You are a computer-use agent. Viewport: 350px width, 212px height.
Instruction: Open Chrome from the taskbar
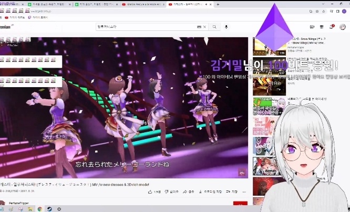click(39, 209)
